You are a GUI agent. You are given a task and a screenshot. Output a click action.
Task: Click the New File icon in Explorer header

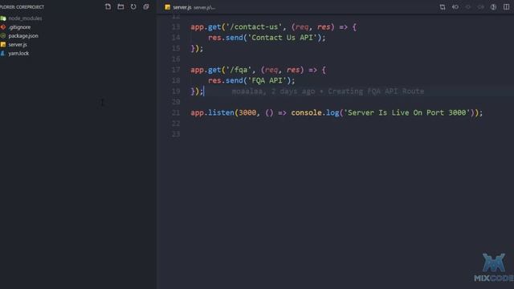(x=108, y=6)
